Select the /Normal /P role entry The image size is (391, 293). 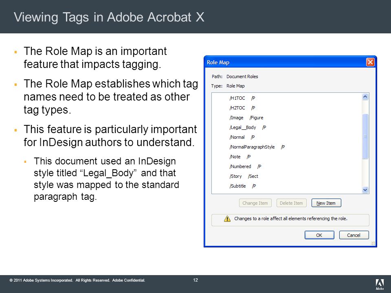[x=242, y=137]
